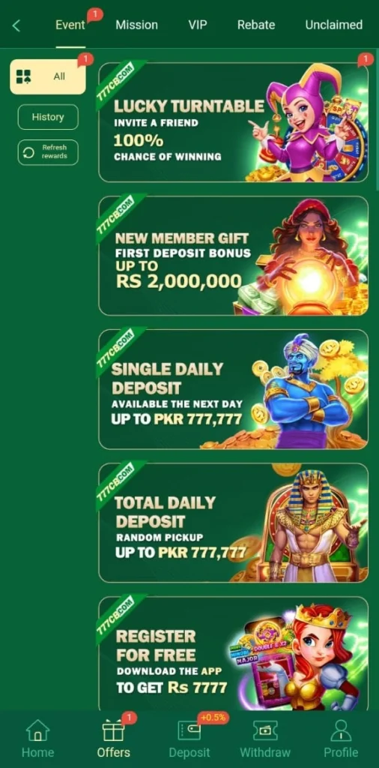
Task: Open the Unclaimed tab
Action: coord(334,25)
